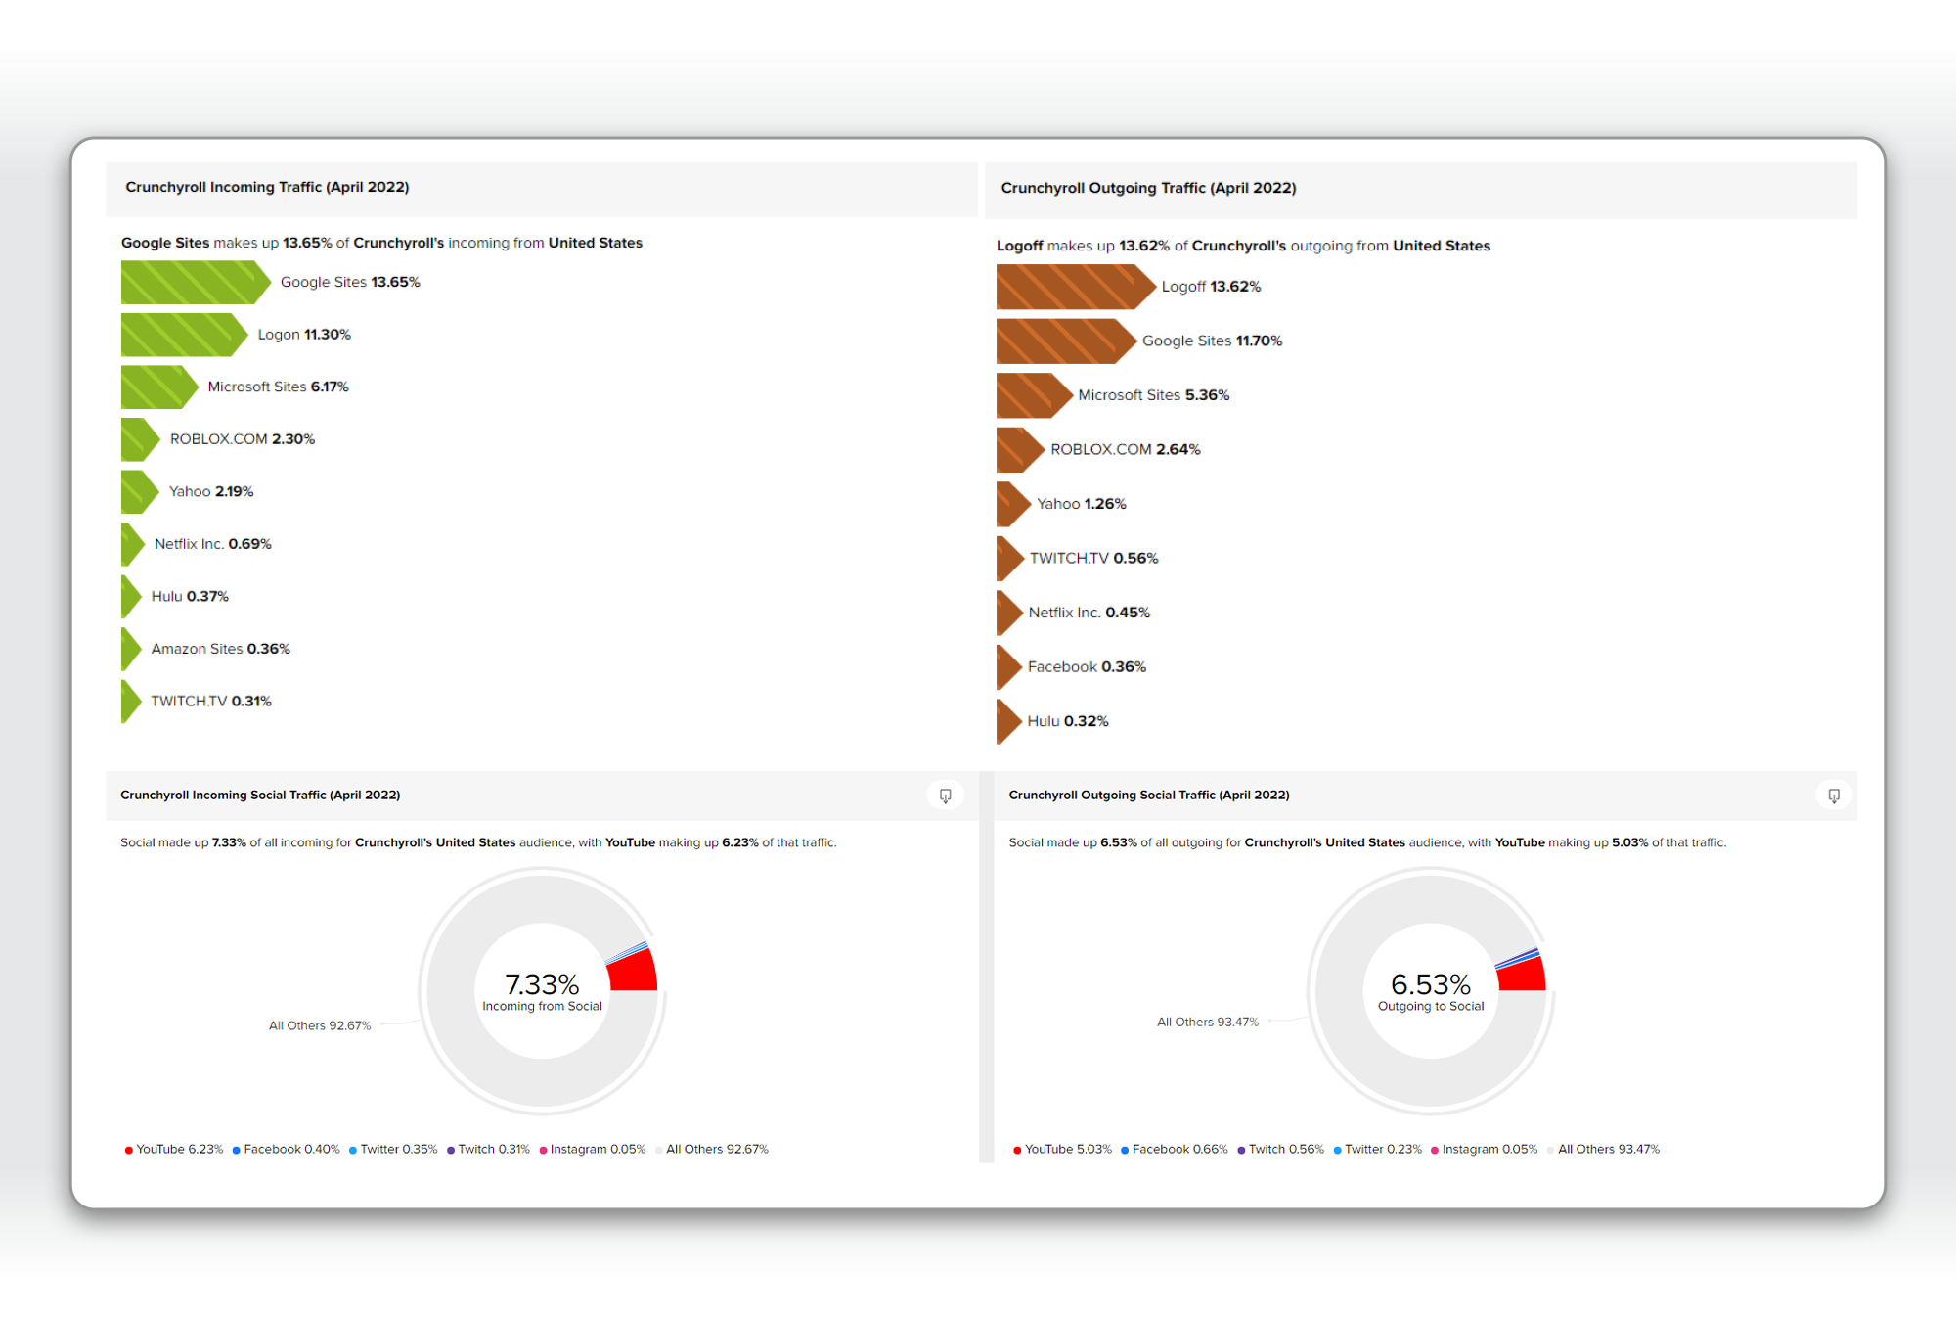
Task: Click the TWITCH.TV 0.31% incoming label
Action: (x=211, y=701)
